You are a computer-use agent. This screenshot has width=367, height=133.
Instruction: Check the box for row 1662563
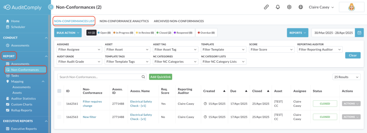(x=59, y=117)
